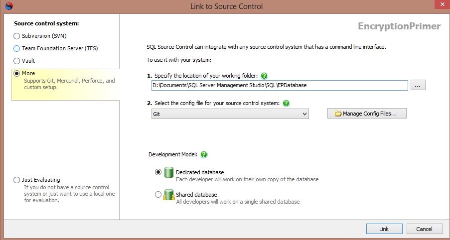
Task: Click the Development Model help icon
Action: click(x=204, y=155)
